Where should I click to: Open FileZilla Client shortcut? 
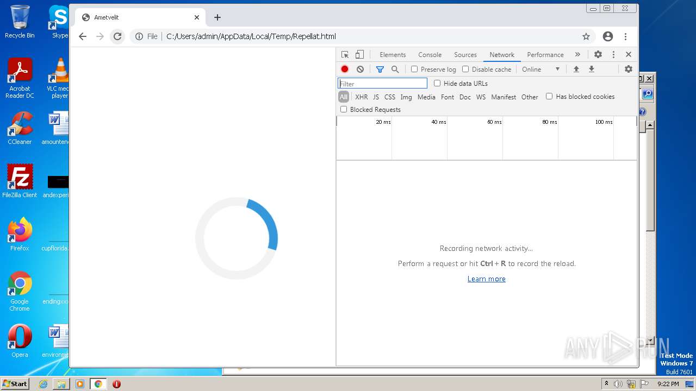pyautogui.click(x=20, y=181)
